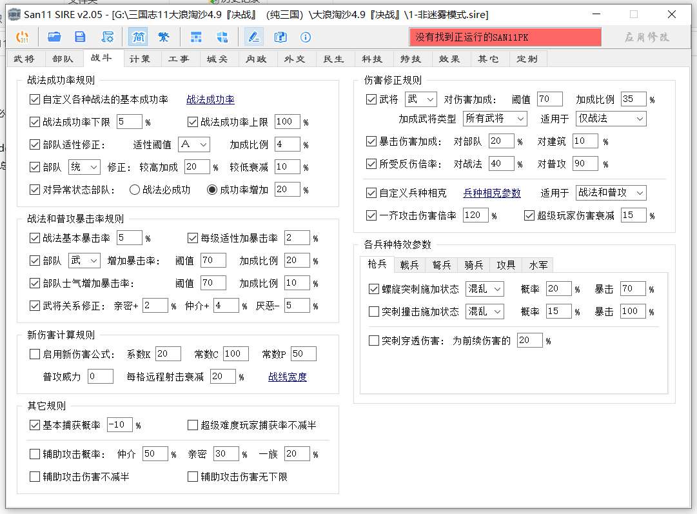This screenshot has width=697, height=514.
Task: Uncheck 战法成功率下限 checkbox
Action: (x=35, y=122)
